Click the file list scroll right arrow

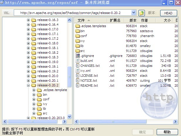[175, 121]
